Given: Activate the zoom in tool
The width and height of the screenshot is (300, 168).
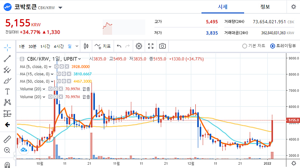Looking at the screenshot, I should coord(7,150).
